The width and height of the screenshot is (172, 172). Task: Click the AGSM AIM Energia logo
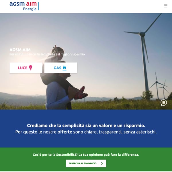(x=24, y=6)
